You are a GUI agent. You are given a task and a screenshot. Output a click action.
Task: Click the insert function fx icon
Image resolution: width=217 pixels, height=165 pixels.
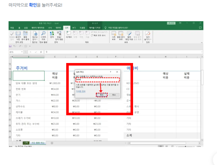41,52
